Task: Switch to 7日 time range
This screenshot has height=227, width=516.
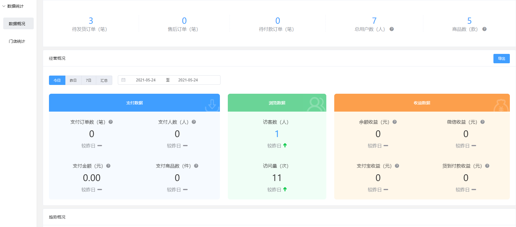Action: (x=89, y=80)
